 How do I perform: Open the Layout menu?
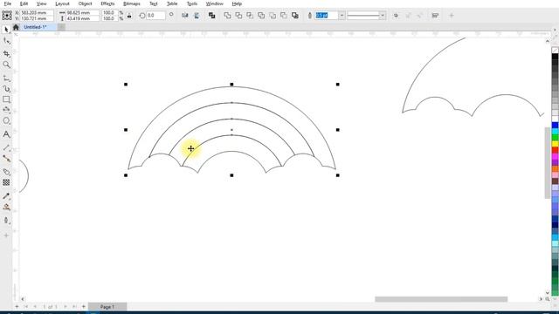tap(62, 3)
